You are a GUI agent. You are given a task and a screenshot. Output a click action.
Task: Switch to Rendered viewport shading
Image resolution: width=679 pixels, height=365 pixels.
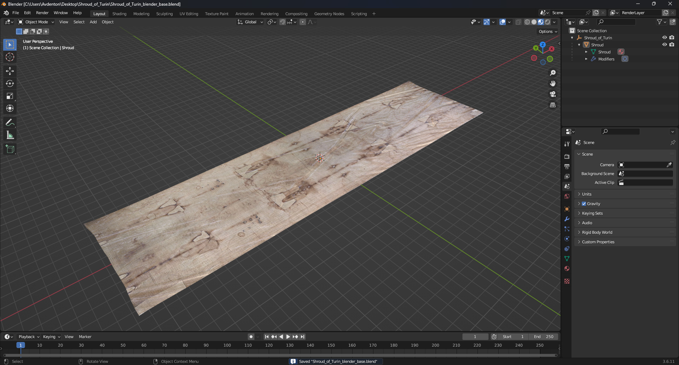pos(547,22)
